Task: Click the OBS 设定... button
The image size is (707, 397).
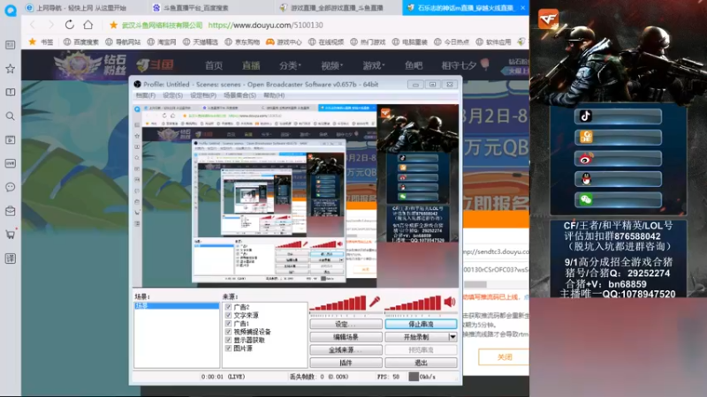Action: click(346, 324)
